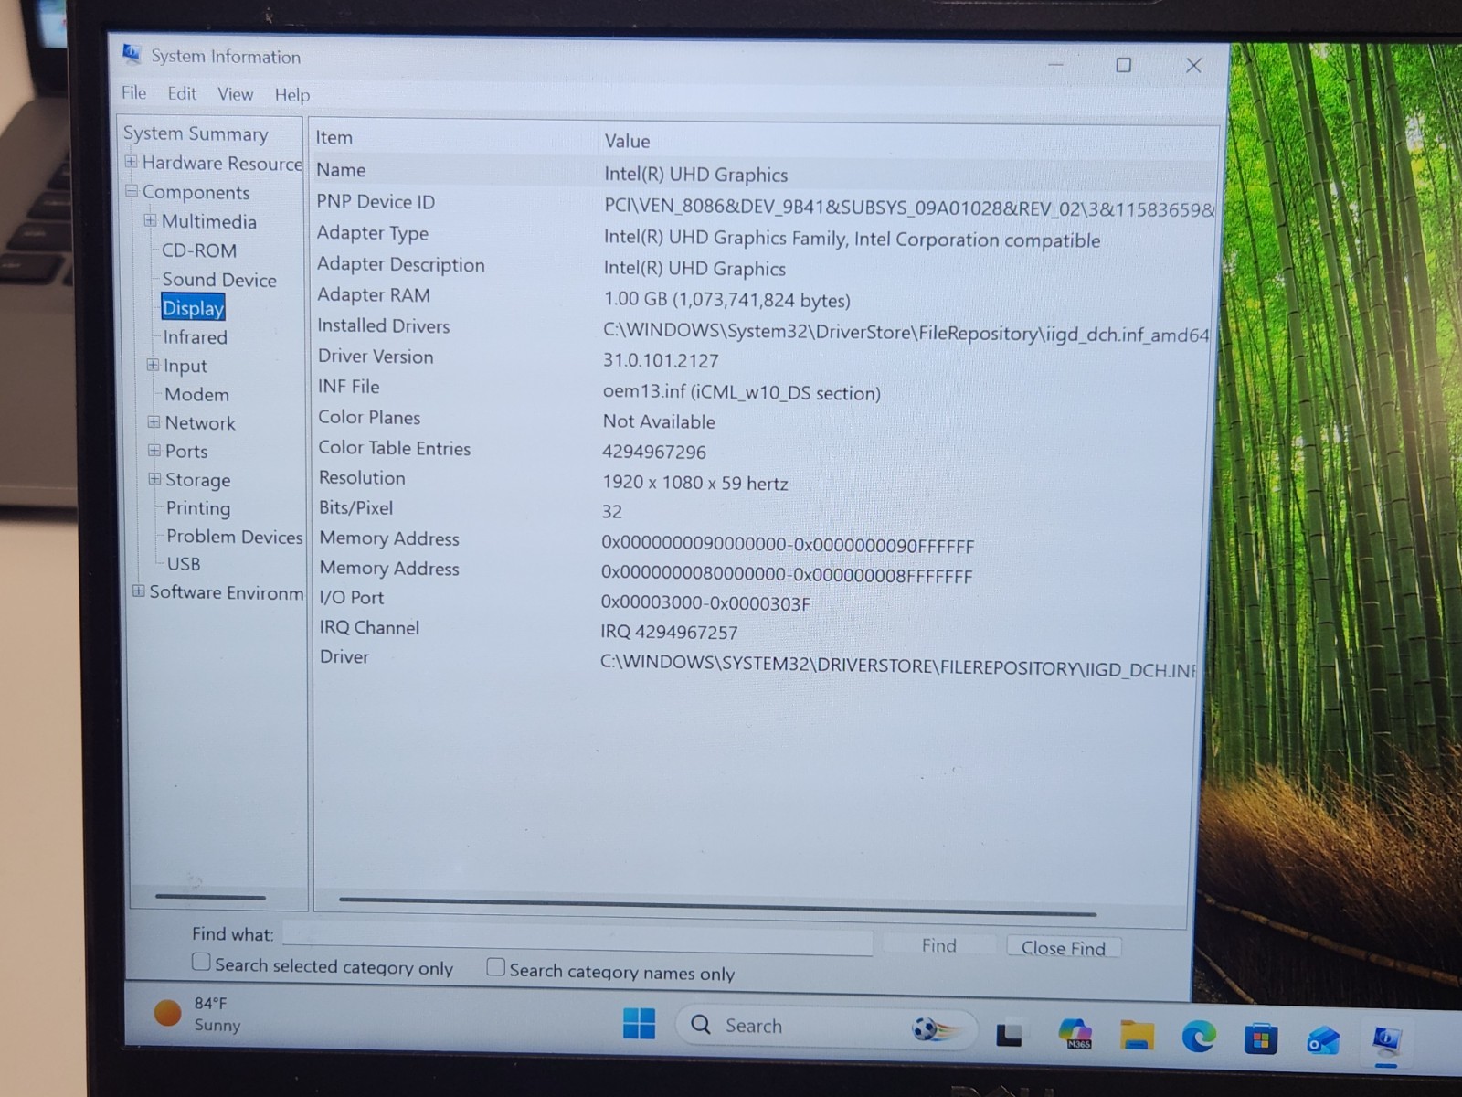
Task: Click the System Information title bar icon
Action: tap(132, 54)
